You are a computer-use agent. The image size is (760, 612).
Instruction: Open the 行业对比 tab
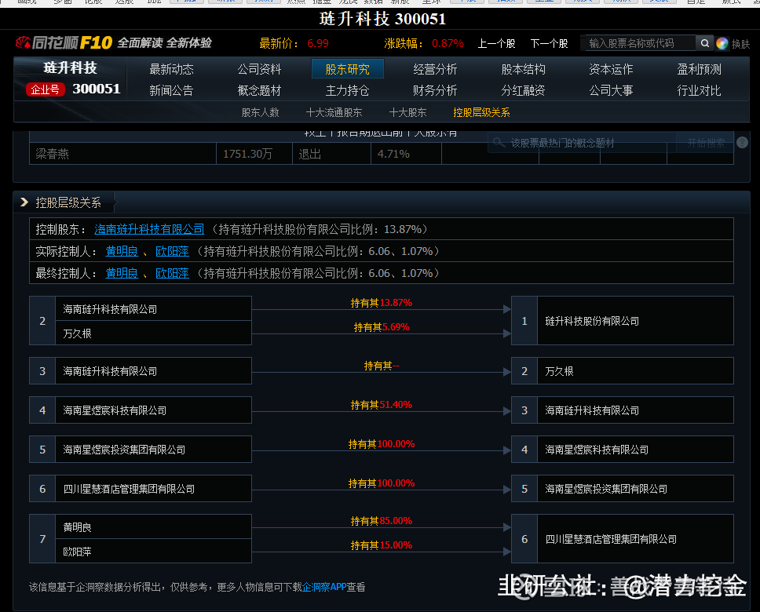coord(699,90)
